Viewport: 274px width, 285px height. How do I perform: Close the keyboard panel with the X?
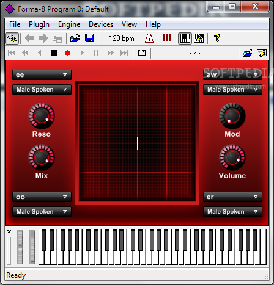coord(9,231)
